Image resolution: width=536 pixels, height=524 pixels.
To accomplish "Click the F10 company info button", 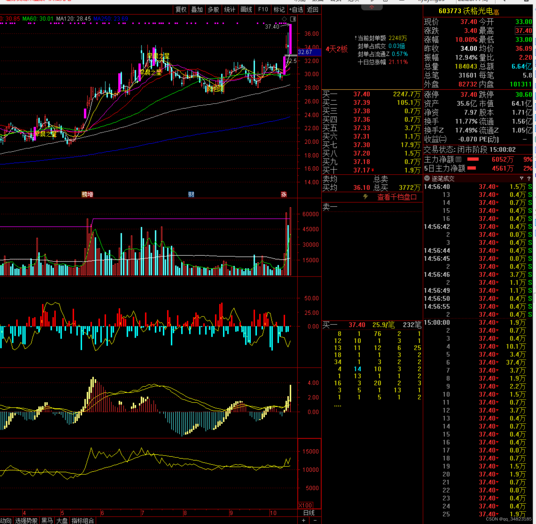I will click(x=263, y=10).
